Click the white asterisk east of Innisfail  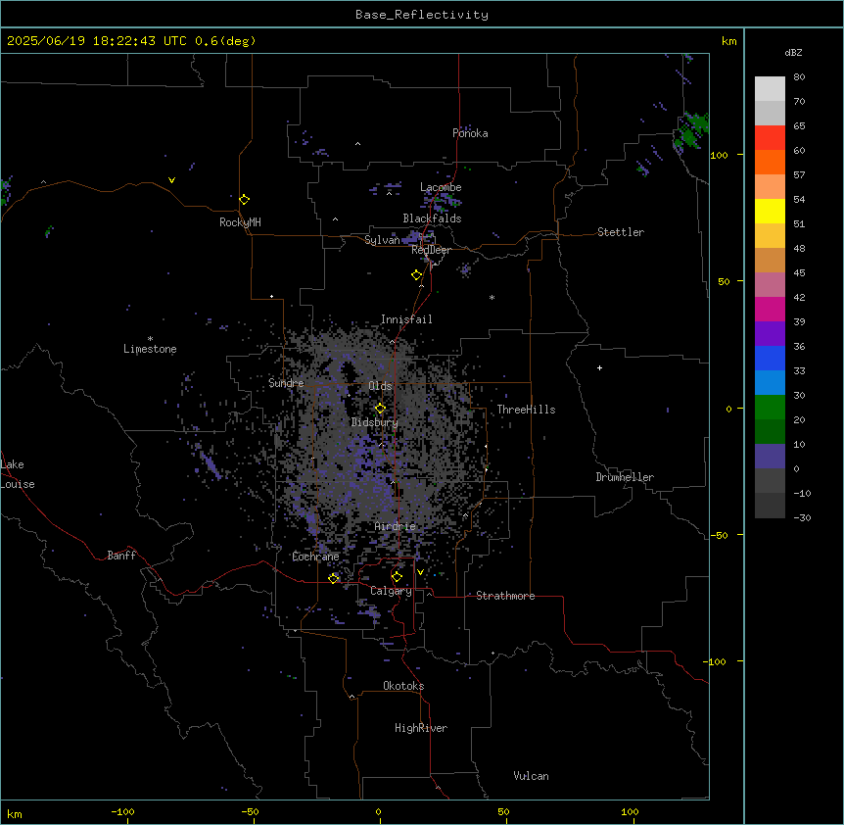[492, 297]
